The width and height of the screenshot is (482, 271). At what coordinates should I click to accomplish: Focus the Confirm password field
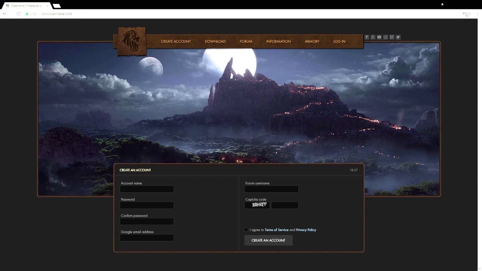tap(147, 221)
